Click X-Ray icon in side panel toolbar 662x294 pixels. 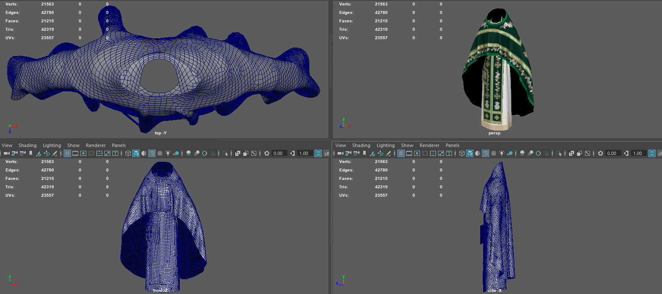tap(572, 153)
